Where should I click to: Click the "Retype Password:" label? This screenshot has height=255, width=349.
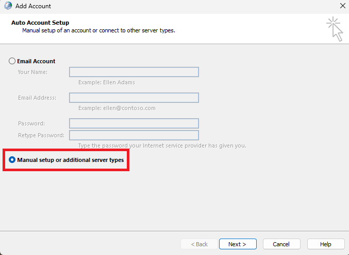(41, 135)
